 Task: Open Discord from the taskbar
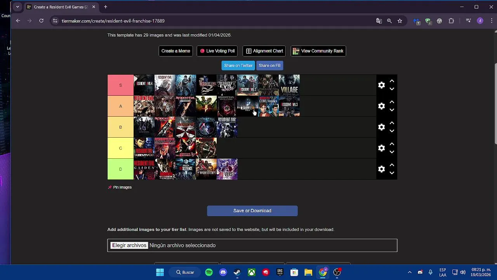(x=223, y=272)
